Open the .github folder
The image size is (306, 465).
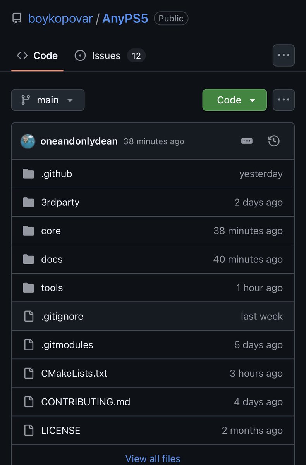(57, 174)
